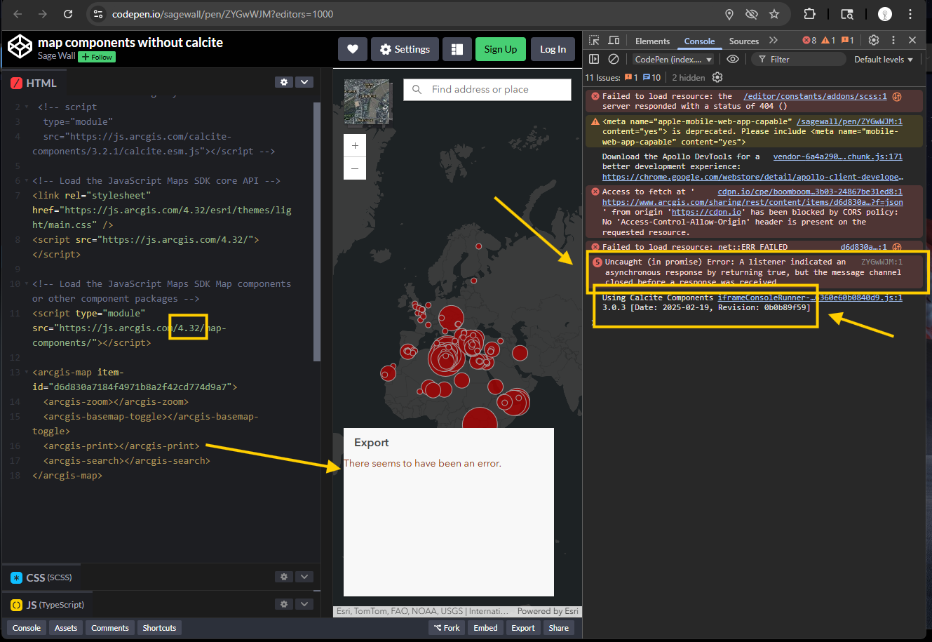Show keyboard Shortcuts

(x=159, y=628)
